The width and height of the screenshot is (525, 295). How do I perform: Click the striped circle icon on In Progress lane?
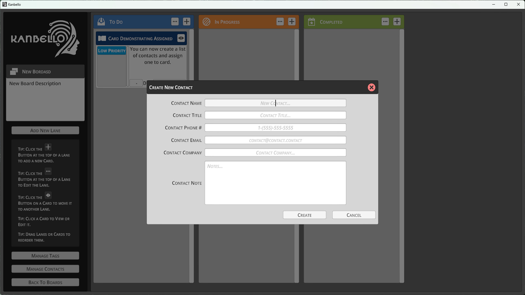[207, 22]
